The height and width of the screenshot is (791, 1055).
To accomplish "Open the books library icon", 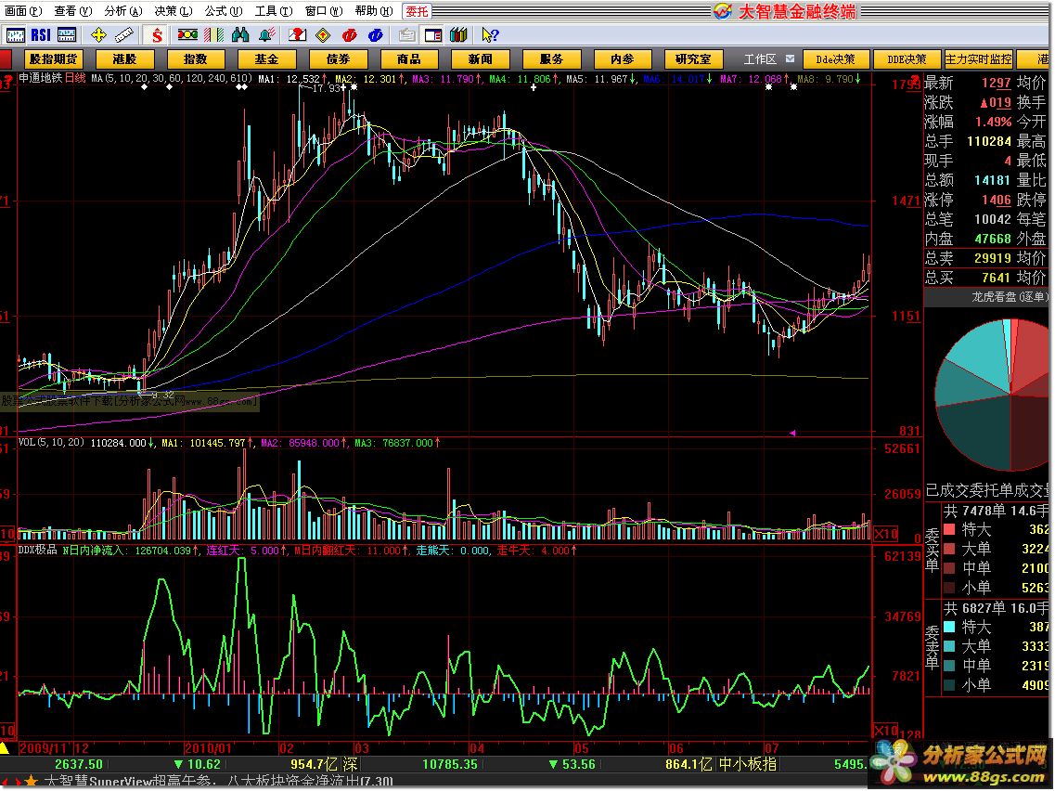I will pyautogui.click(x=459, y=35).
